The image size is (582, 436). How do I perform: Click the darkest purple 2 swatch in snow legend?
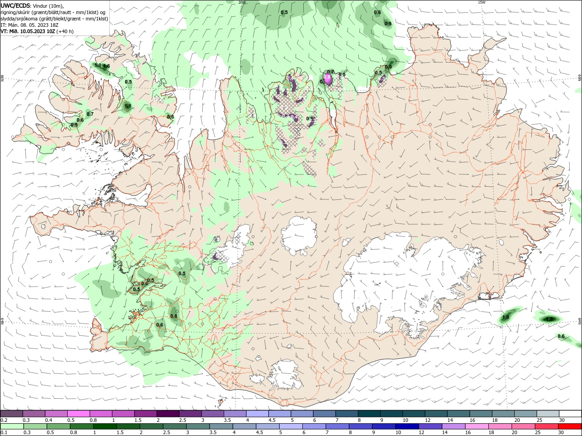[x=168, y=414]
